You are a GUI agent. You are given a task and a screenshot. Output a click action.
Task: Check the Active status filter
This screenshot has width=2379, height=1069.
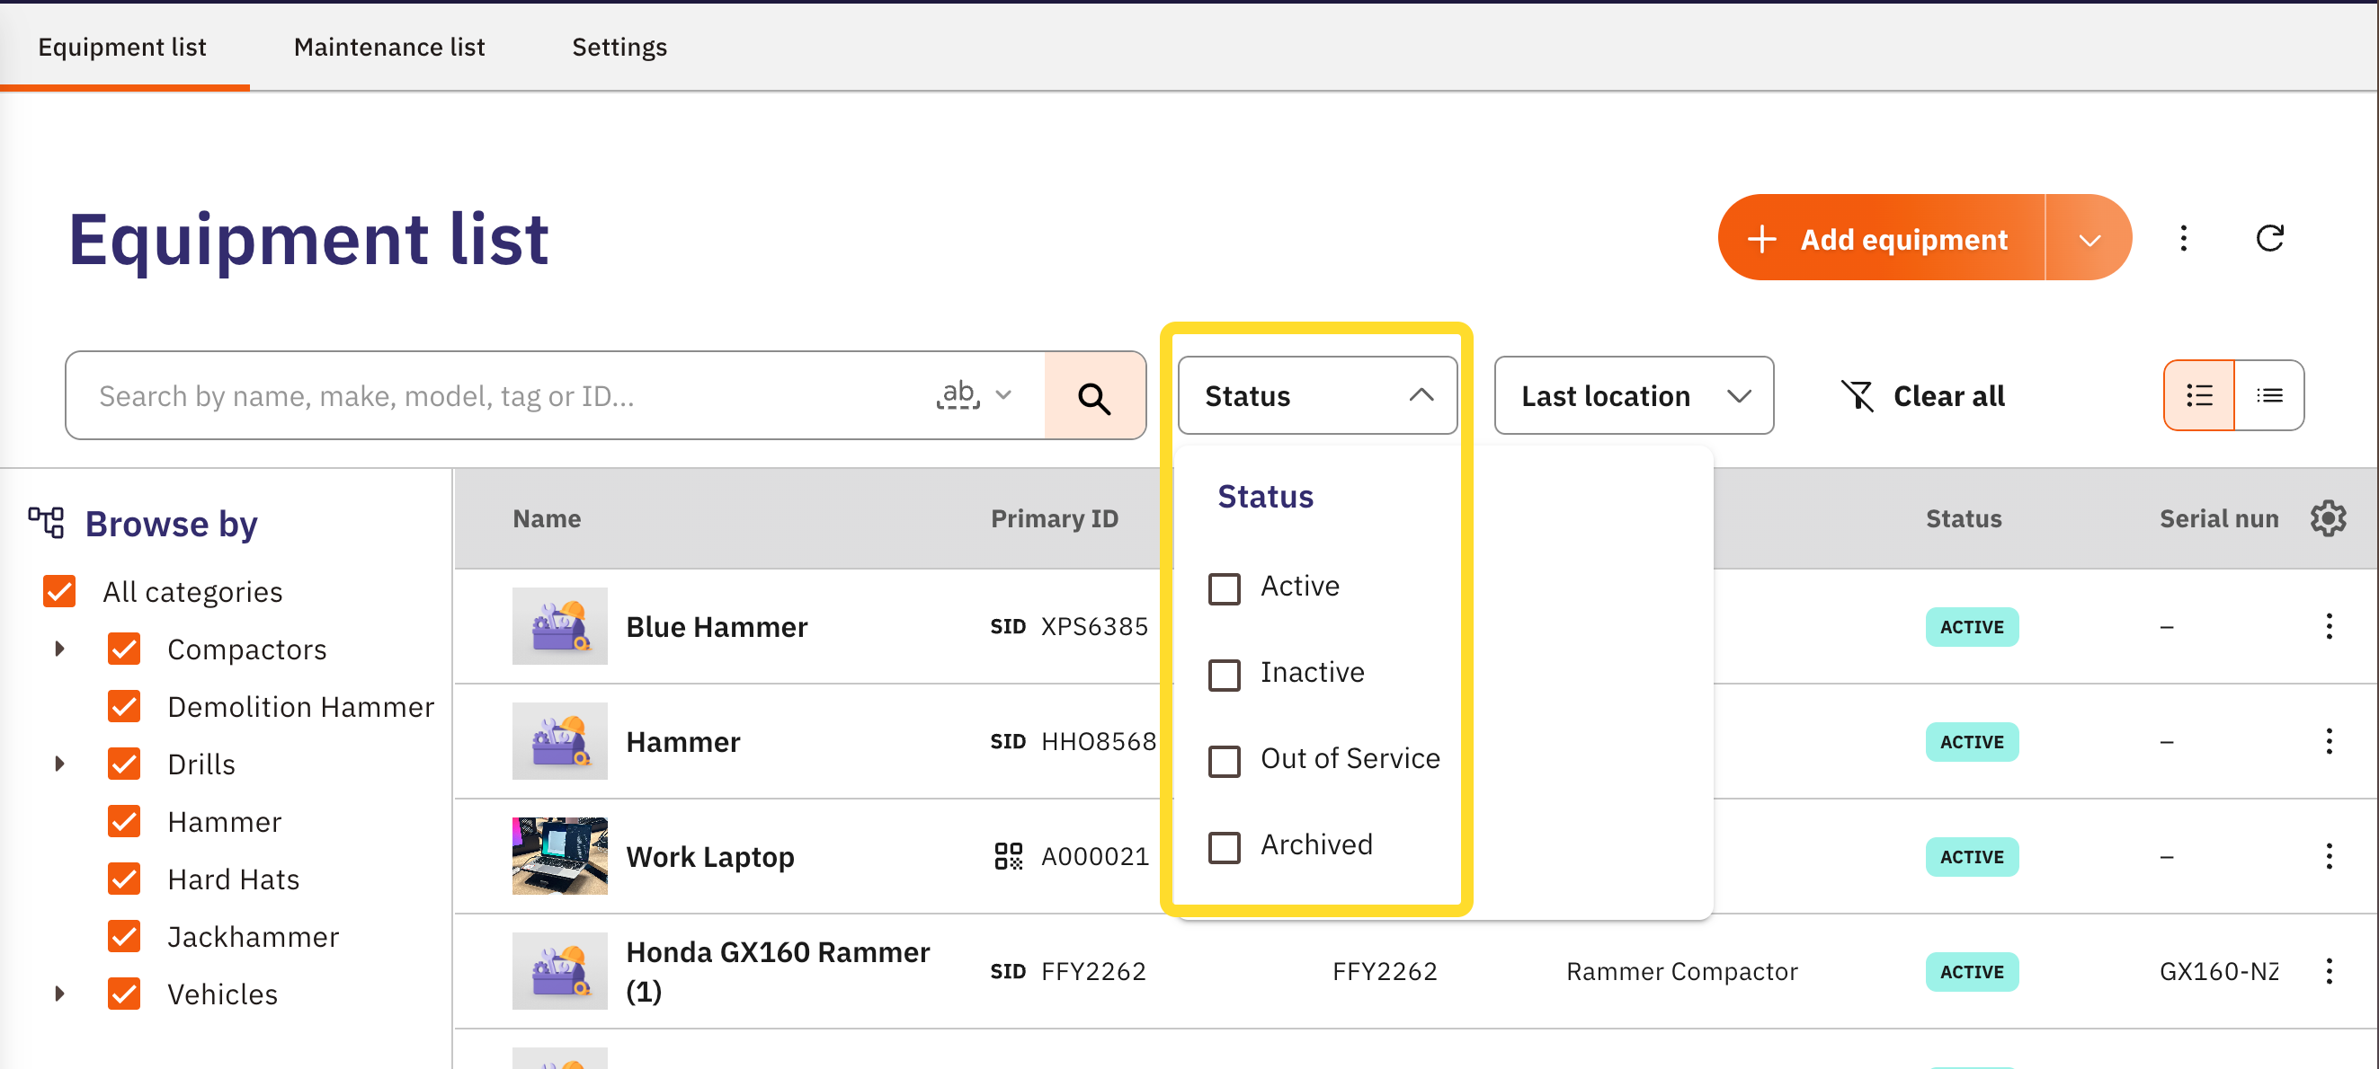click(1224, 588)
